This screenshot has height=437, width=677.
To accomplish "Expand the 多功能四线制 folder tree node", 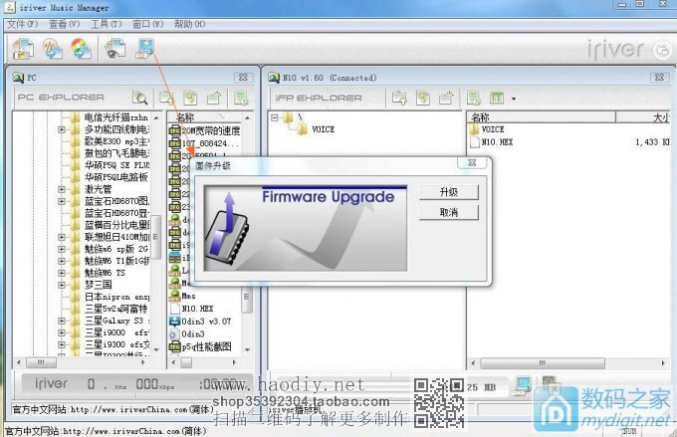I will (62, 129).
